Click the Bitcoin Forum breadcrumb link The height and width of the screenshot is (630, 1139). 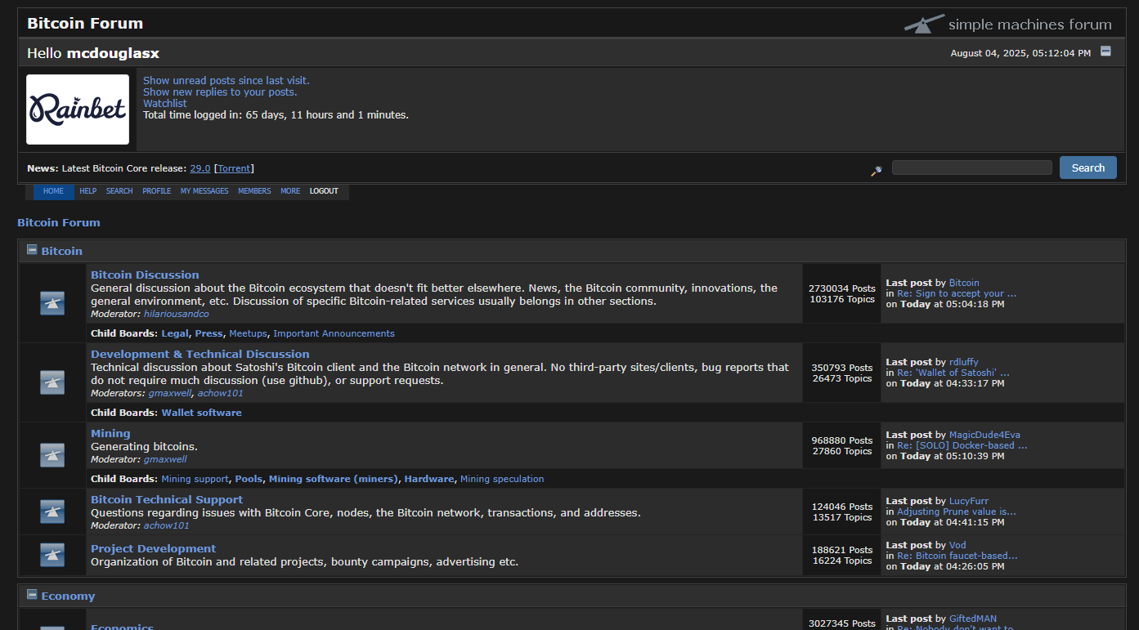click(x=59, y=222)
